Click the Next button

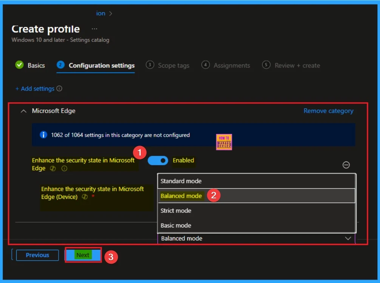(x=83, y=255)
